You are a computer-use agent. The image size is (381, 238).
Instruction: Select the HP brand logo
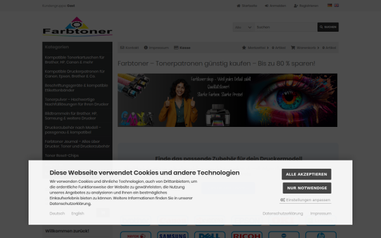pos(321,235)
